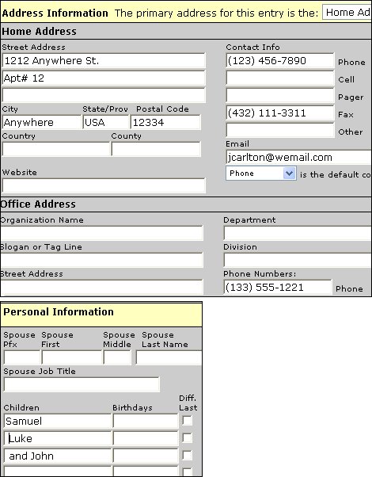
Task: Click the Division input field
Action: coord(298,260)
